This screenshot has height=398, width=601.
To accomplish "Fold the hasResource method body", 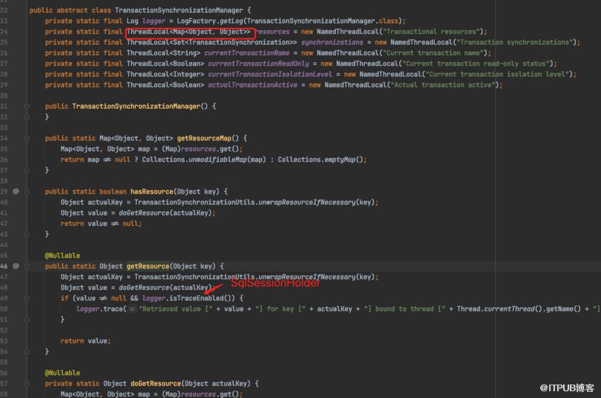I will 27,191.
